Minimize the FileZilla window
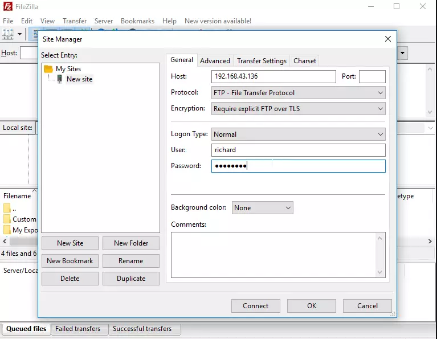 (371, 6)
